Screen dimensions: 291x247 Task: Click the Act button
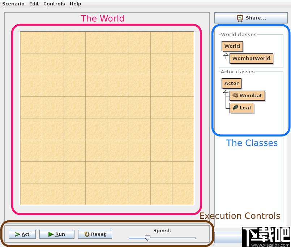click(x=22, y=234)
